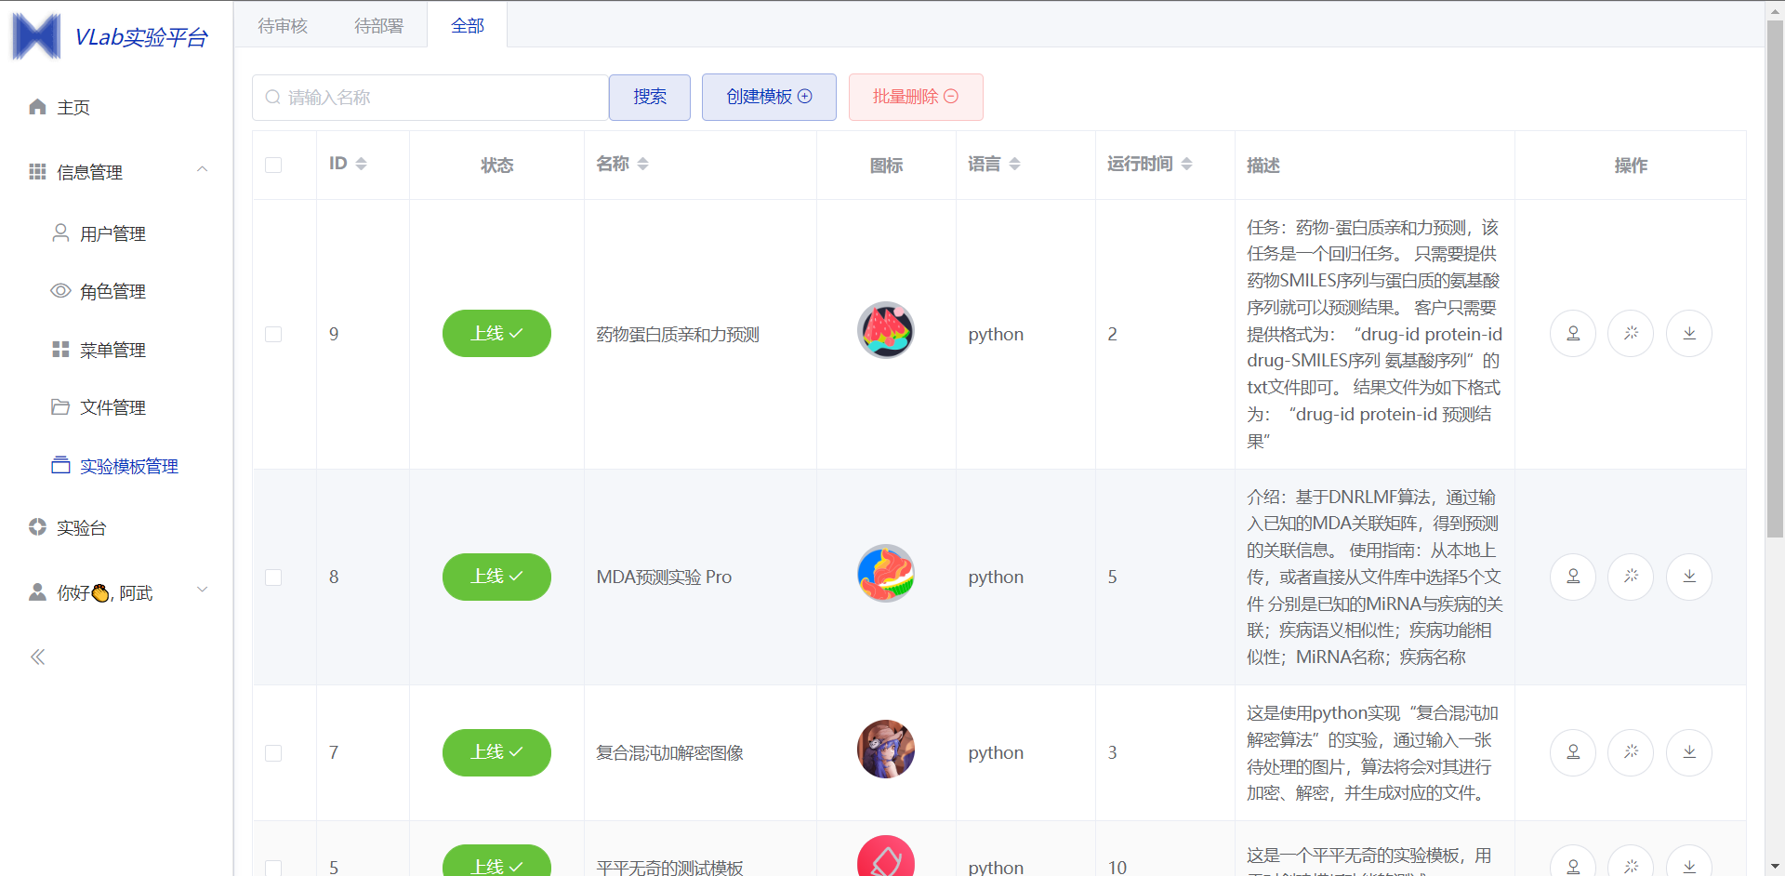Click the download icon for row ID 7

coord(1689,752)
